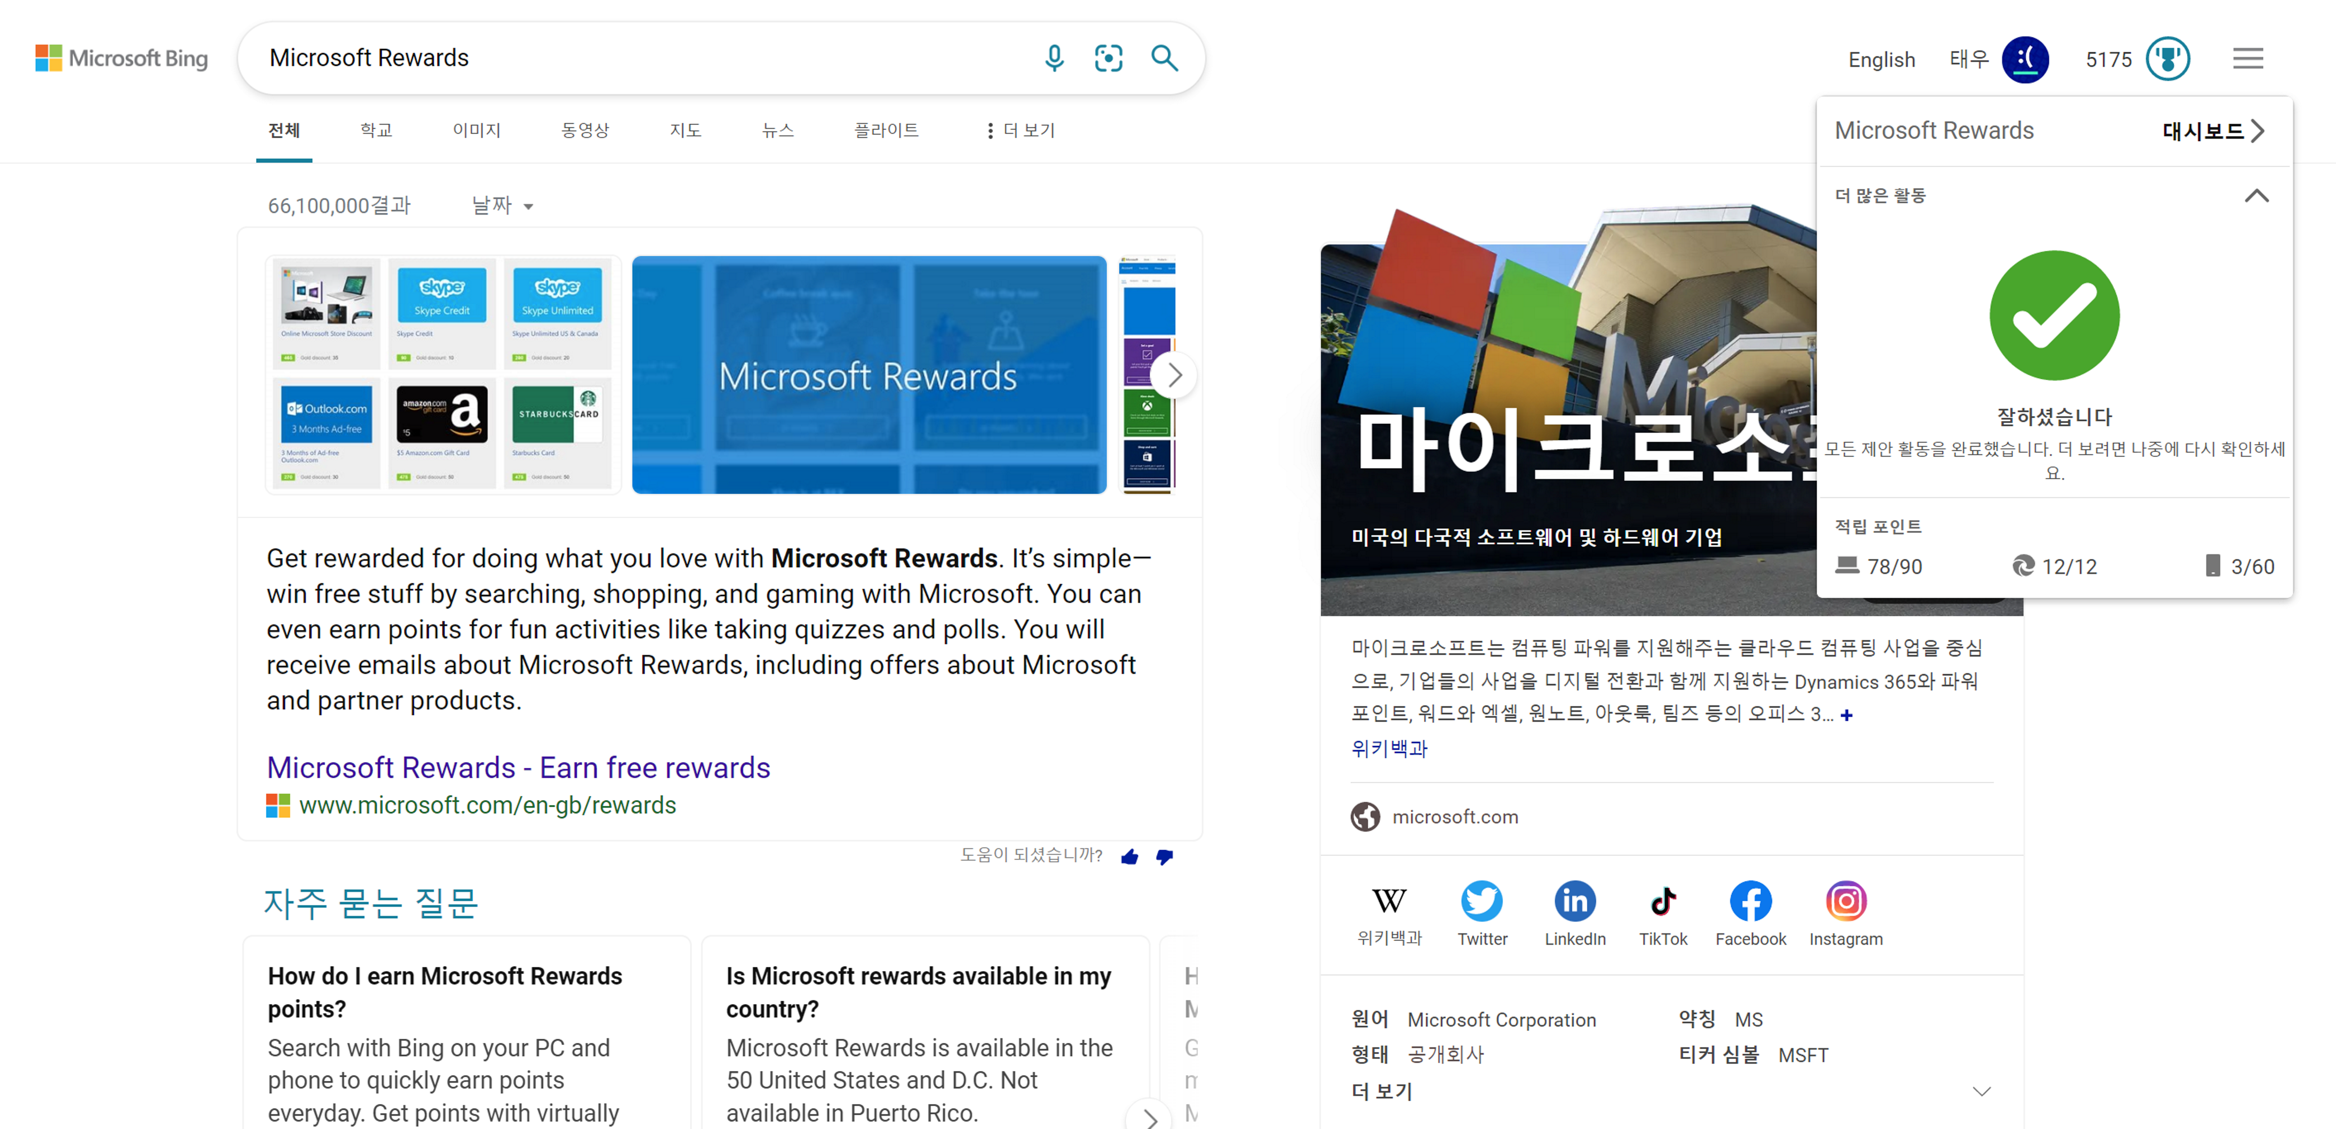Click the thumbs down feedback icon
Viewport: 2336px width, 1129px height.
coord(1164,856)
